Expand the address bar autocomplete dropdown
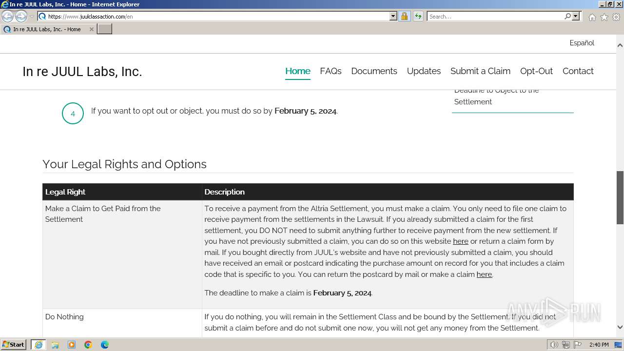The image size is (624, 351). pyautogui.click(x=393, y=16)
